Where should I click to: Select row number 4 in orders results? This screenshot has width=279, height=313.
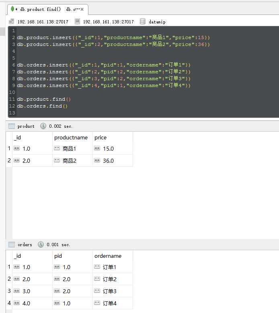(x=9, y=303)
